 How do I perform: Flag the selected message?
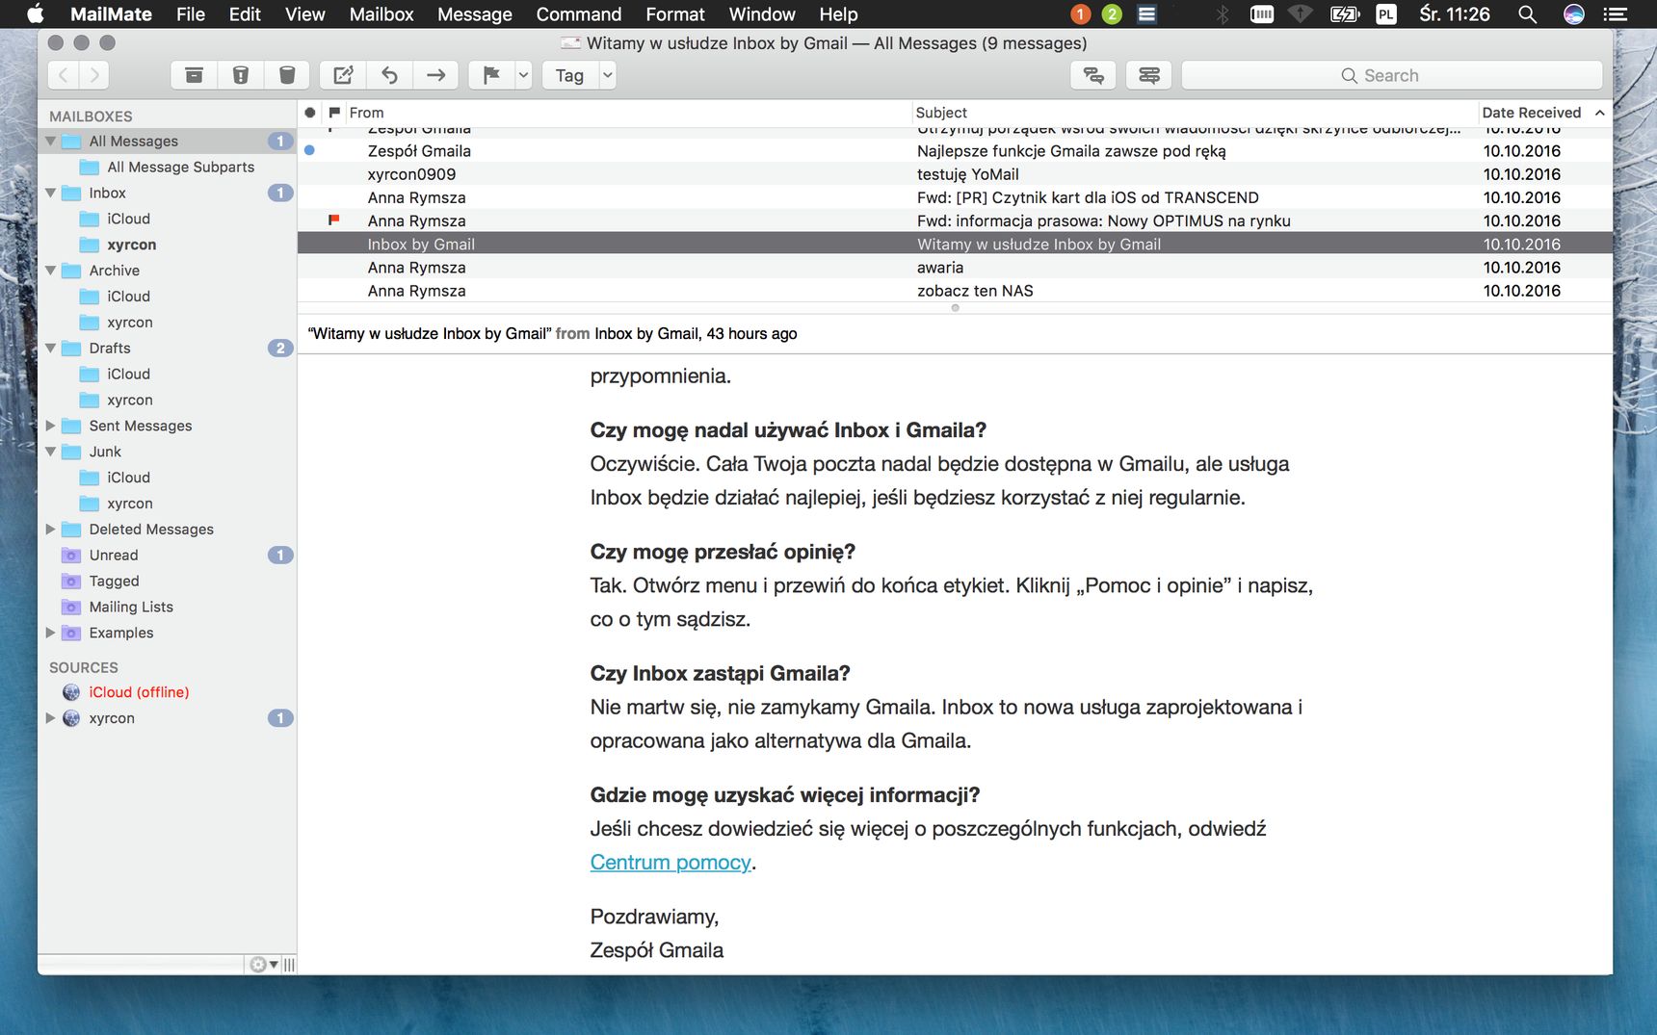[x=491, y=75]
